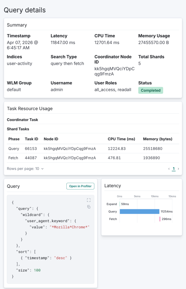Viewport: 186px width, 289px height.
Task: Copy the query JSON to clipboard
Action: pyautogui.click(x=89, y=207)
